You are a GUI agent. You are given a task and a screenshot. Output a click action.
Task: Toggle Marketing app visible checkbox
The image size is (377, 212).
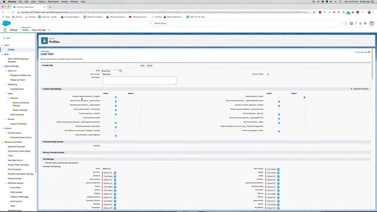click(x=116, y=127)
